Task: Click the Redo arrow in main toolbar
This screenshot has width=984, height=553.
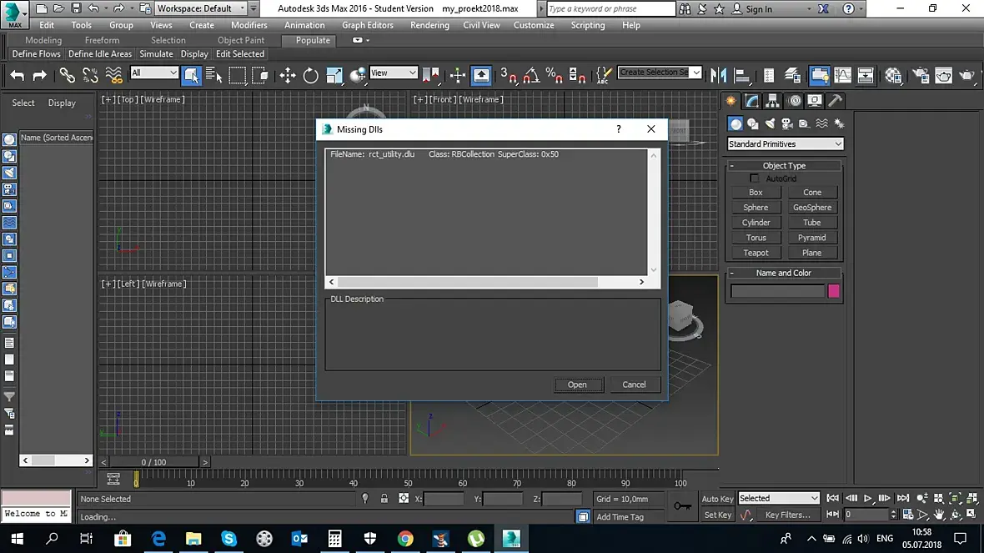Action: click(39, 76)
